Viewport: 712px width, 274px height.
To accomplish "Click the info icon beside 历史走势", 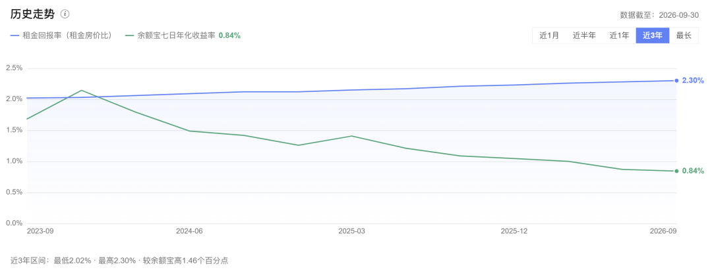I will click(65, 14).
